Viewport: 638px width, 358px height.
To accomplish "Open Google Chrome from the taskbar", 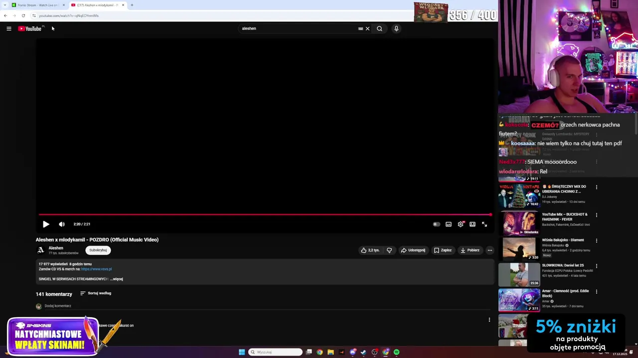I will click(319, 352).
